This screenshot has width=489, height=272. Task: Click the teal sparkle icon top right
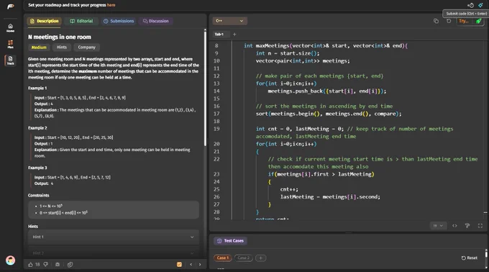tap(480, 5)
